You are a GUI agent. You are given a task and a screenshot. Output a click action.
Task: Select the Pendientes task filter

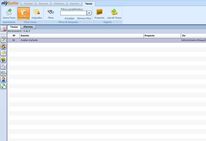click(x=23, y=14)
